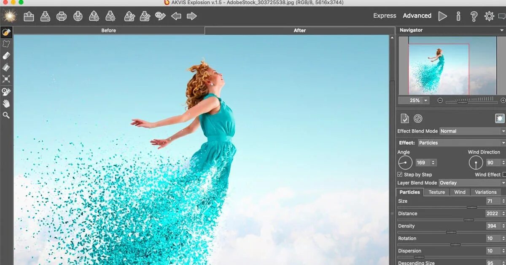This screenshot has width=506, height=265.
Task: Click the apply document checkmark icon
Action: [404, 118]
